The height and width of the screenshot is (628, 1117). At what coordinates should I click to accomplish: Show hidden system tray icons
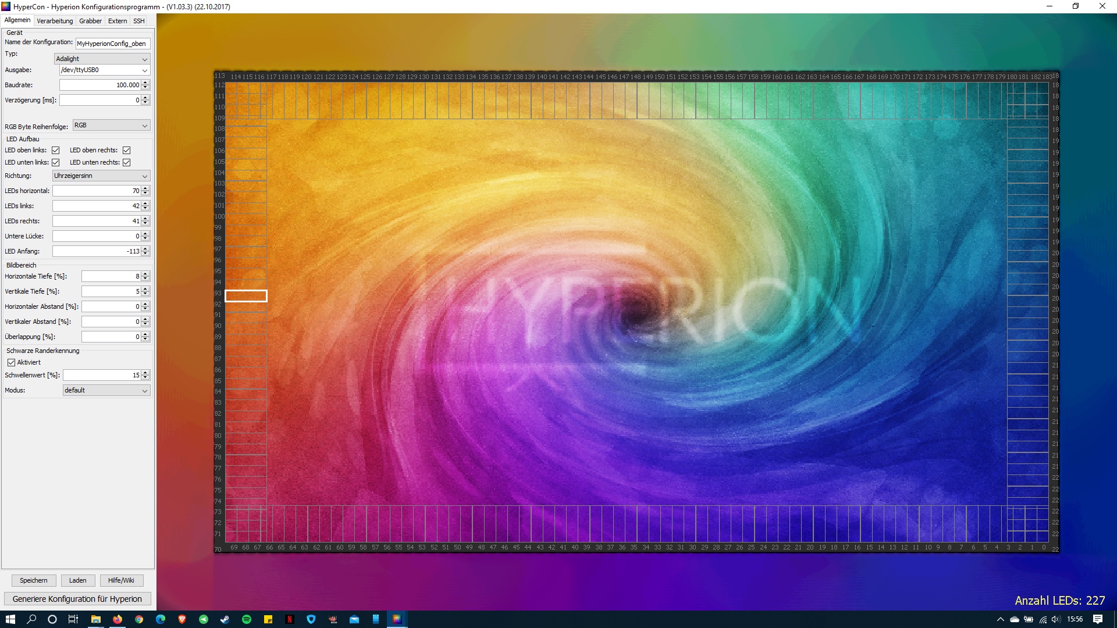(x=1000, y=619)
